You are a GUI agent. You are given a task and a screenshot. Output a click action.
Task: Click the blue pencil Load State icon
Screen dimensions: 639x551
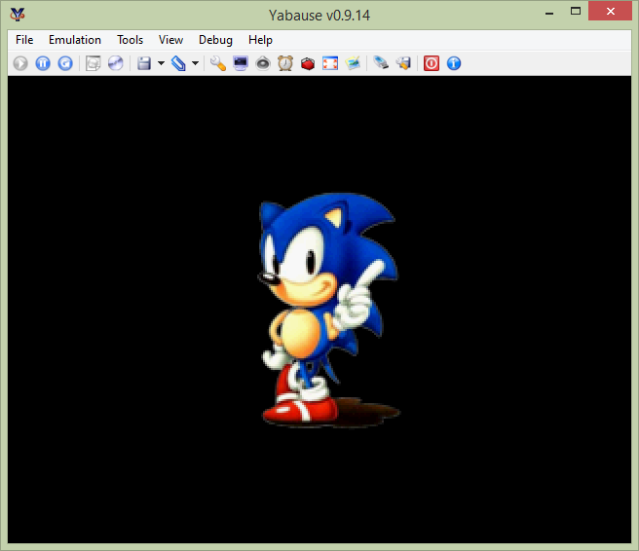(178, 63)
